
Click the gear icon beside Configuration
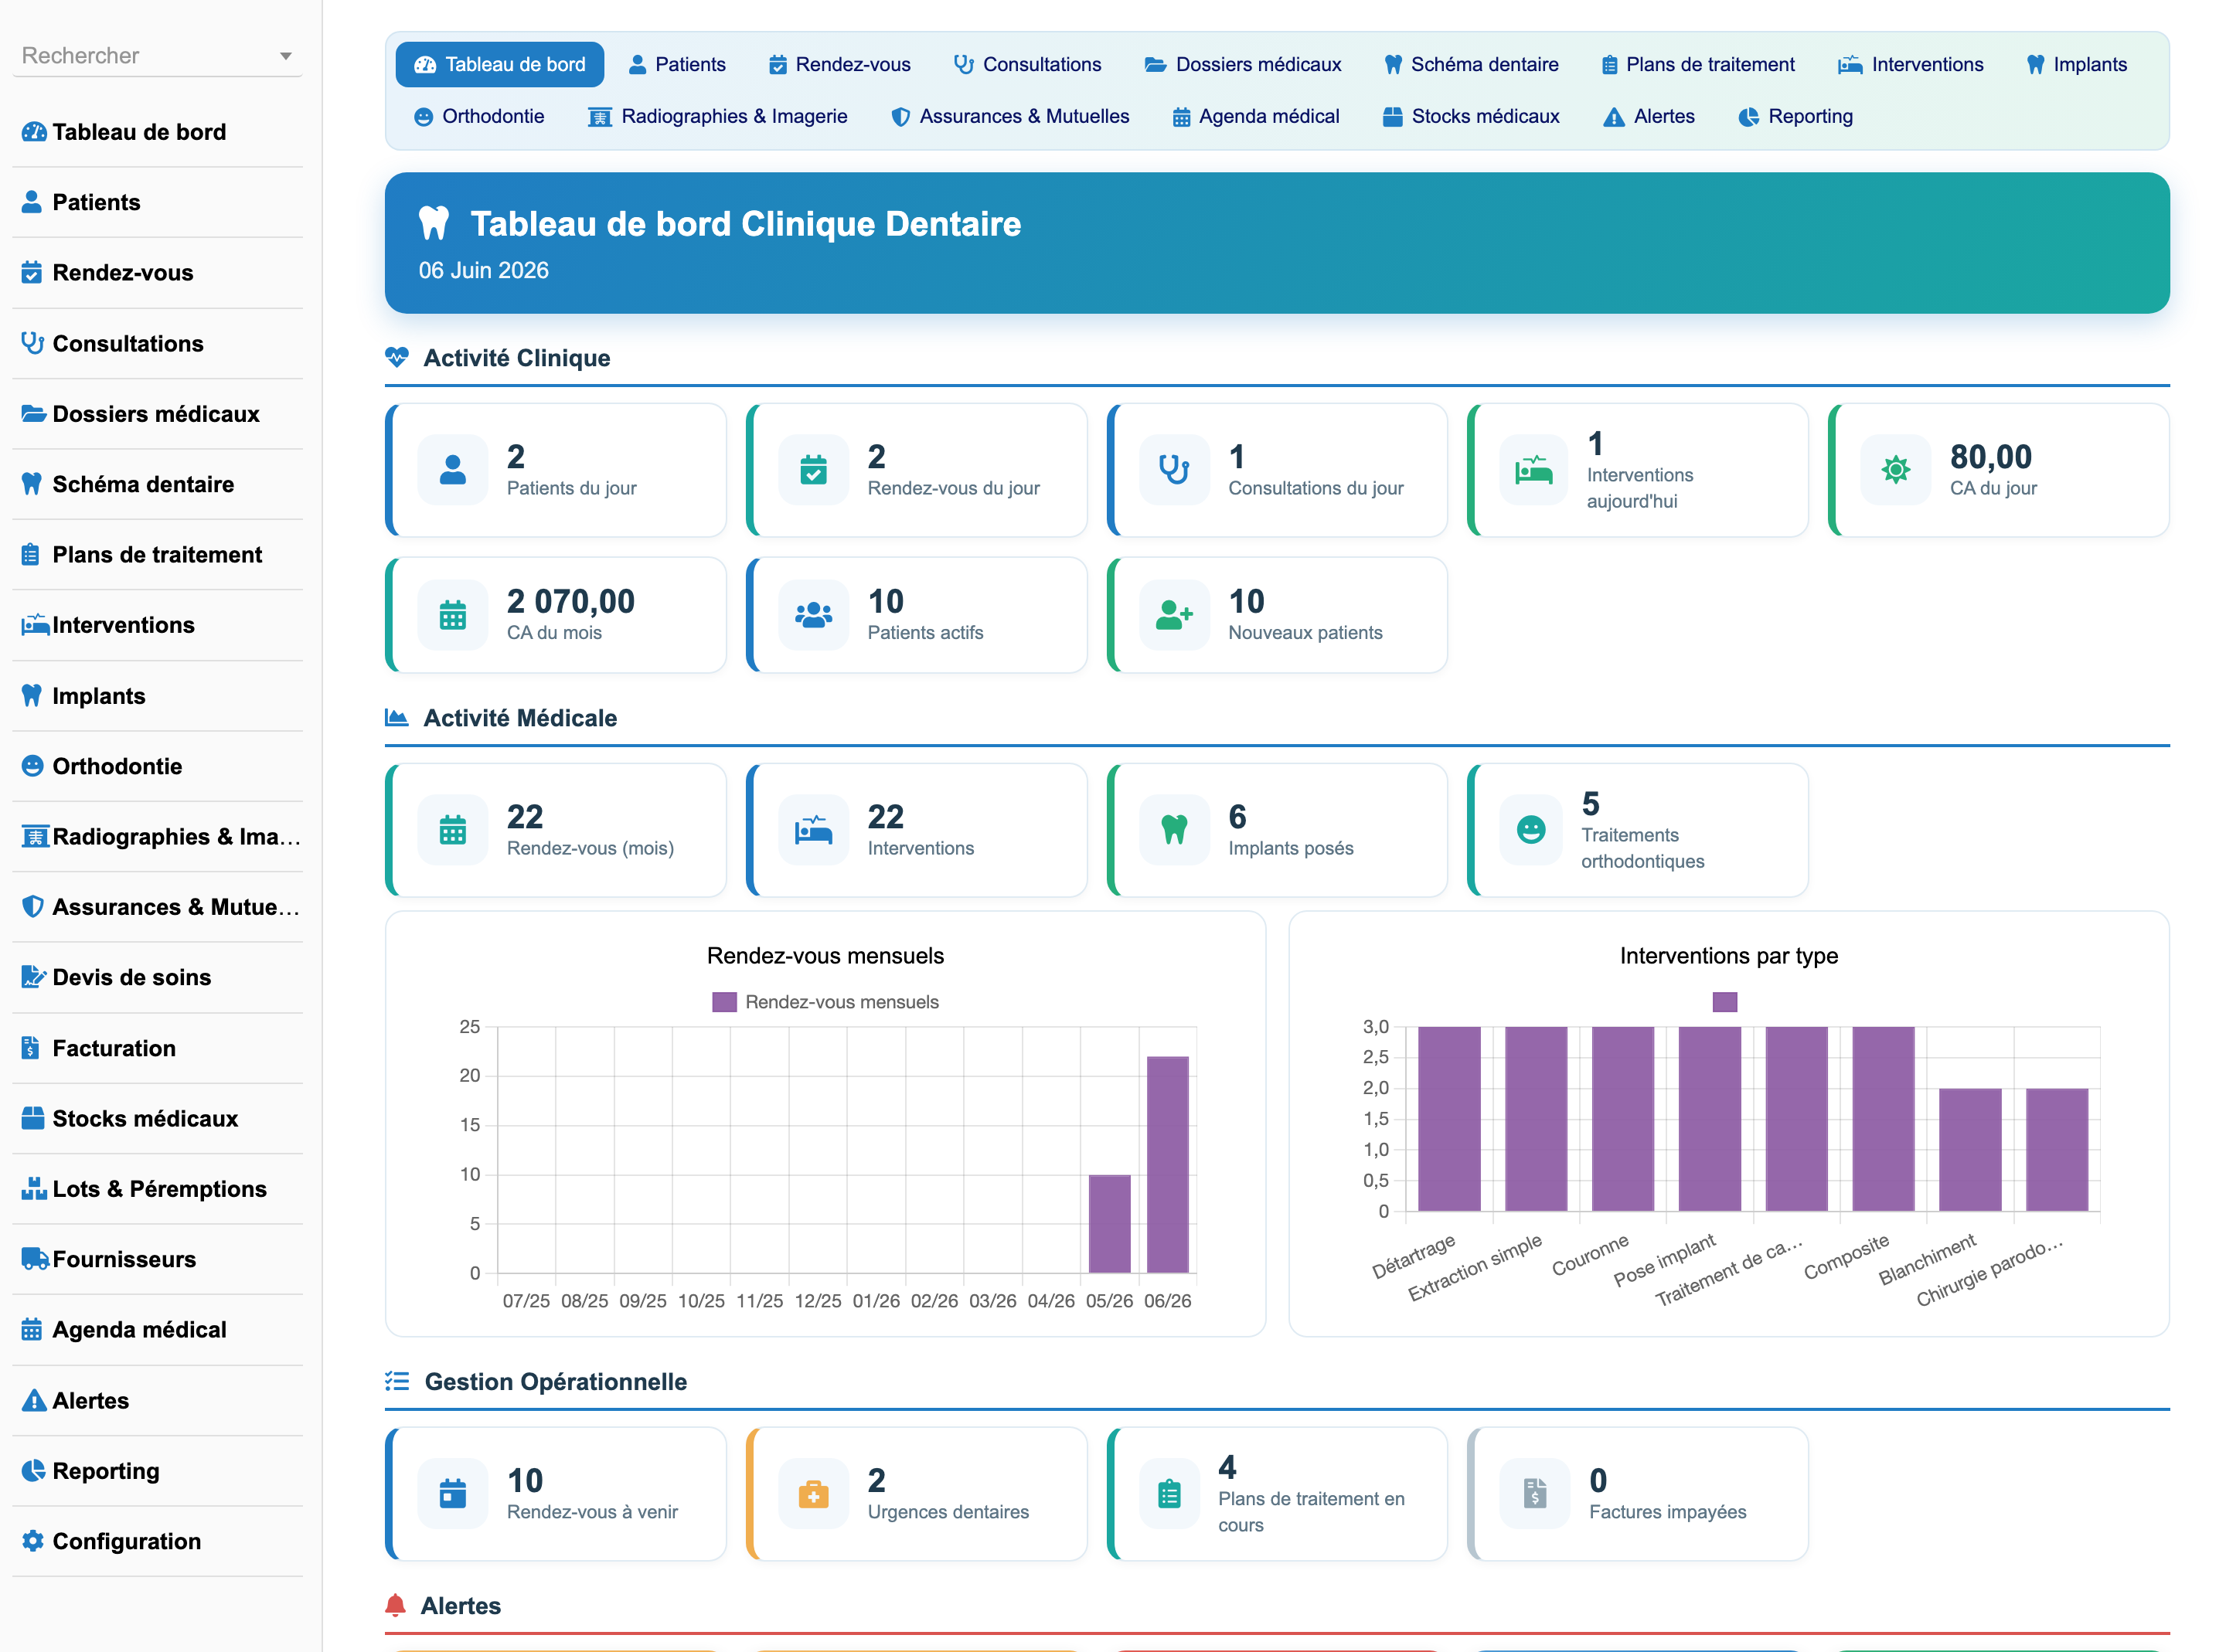coord(33,1541)
